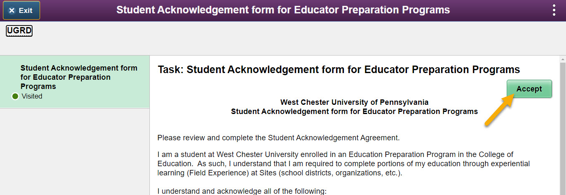Viewport: 566px width, 195px height.
Task: Click the green Visited status circle
Action: (x=15, y=96)
